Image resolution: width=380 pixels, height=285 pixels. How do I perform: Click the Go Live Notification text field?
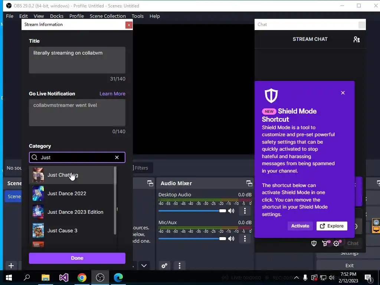click(77, 112)
